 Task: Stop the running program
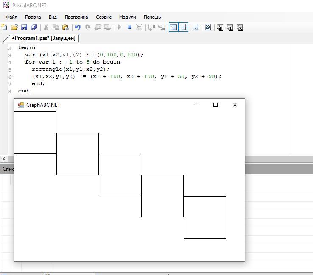(x=129, y=27)
